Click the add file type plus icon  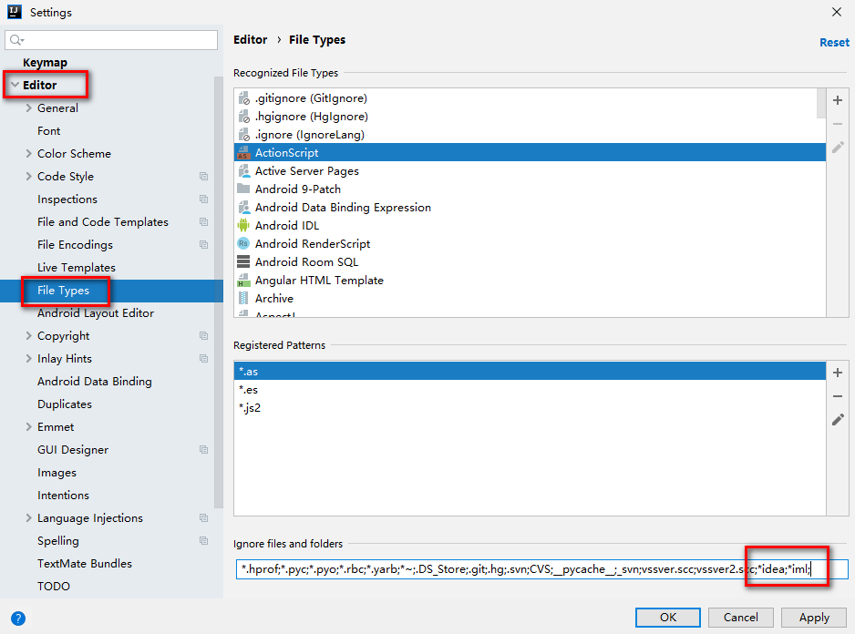838,100
